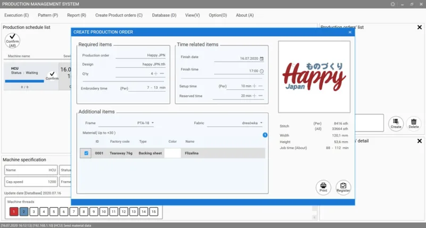Decrease Q'ty with the minus button
Image resolution: width=426 pixels, height=228 pixels.
pyautogui.click(x=162, y=74)
